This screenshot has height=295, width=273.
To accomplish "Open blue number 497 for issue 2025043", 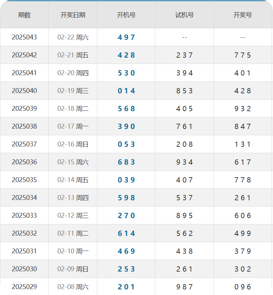I will 126,37.
